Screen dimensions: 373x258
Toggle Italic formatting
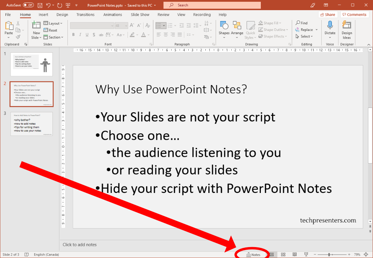pos(80,35)
